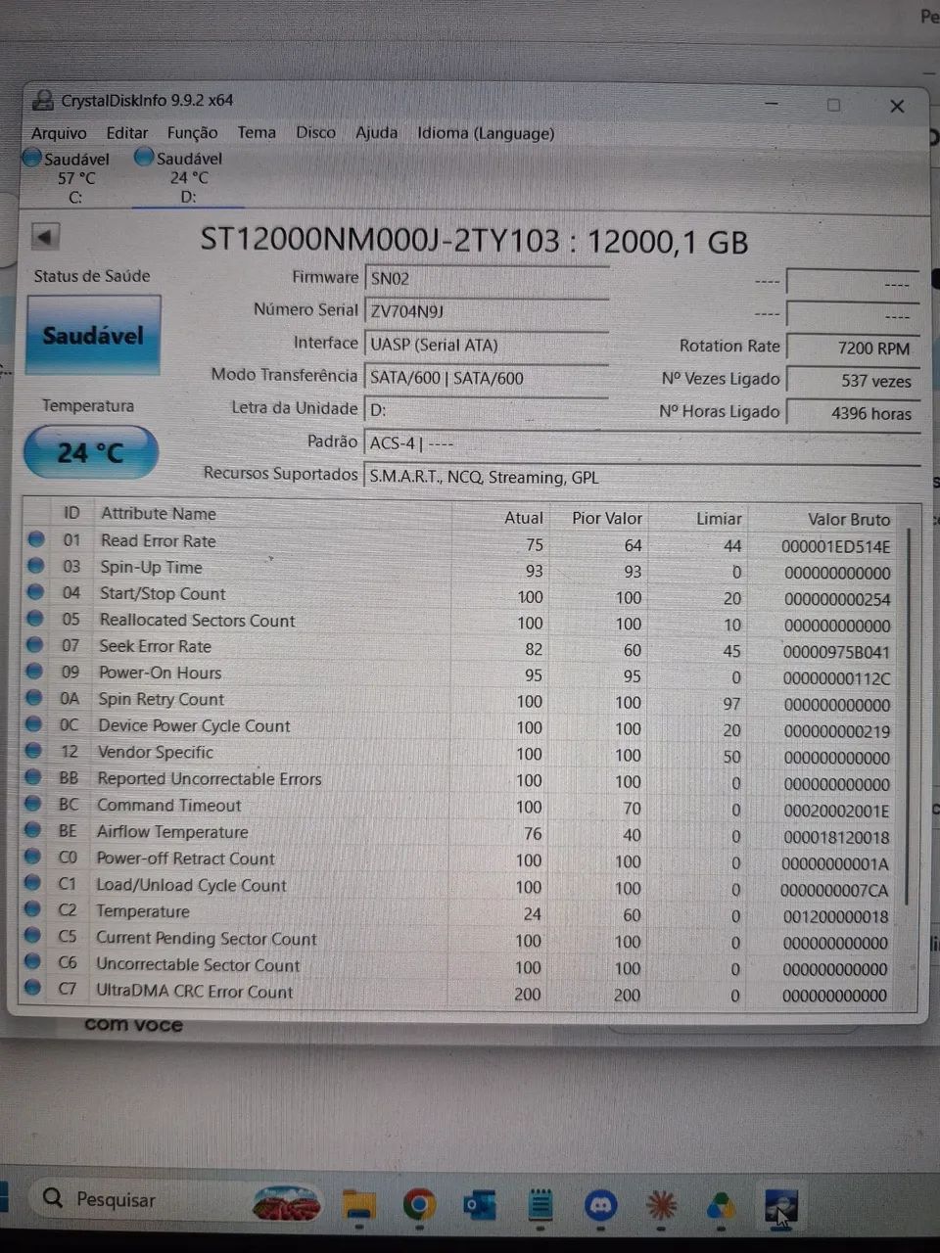Click the CrystalDiskInfo title bar icon
The width and height of the screenshot is (940, 1253).
click(x=43, y=100)
